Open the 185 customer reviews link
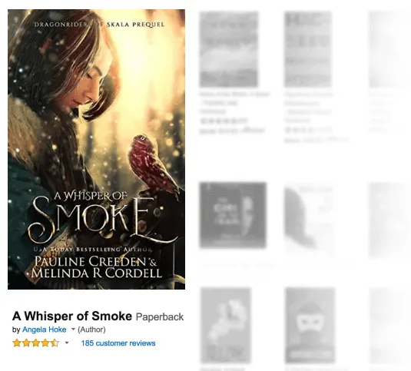Screen dimensions: 411x371 (x=118, y=343)
